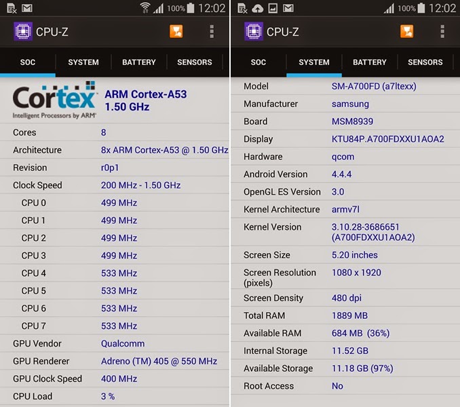Image resolution: width=460 pixels, height=407 pixels.
Task: Tap Model value 'SM-A700FD (a7ltexx)'
Action: 374,86
